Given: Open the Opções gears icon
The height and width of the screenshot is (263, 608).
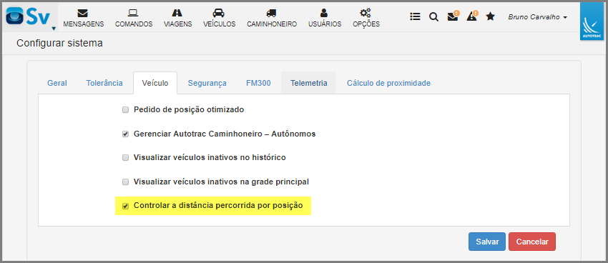Looking at the screenshot, I should (x=366, y=13).
